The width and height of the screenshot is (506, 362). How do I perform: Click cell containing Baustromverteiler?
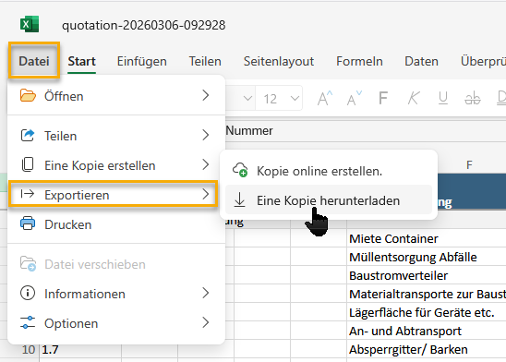[427, 275]
